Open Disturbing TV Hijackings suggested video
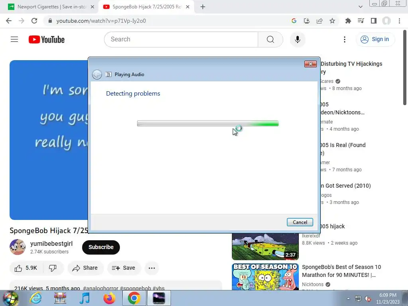Viewport: 408px width, 306px height. click(x=351, y=68)
